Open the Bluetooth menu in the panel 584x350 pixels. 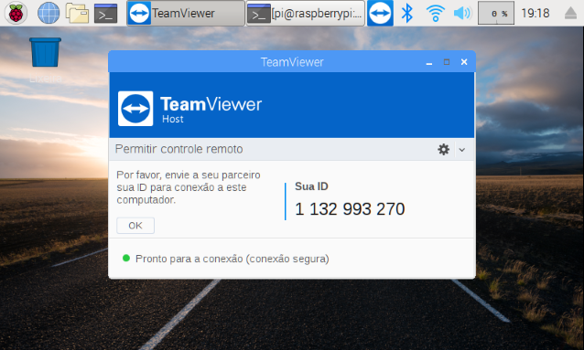click(x=407, y=13)
